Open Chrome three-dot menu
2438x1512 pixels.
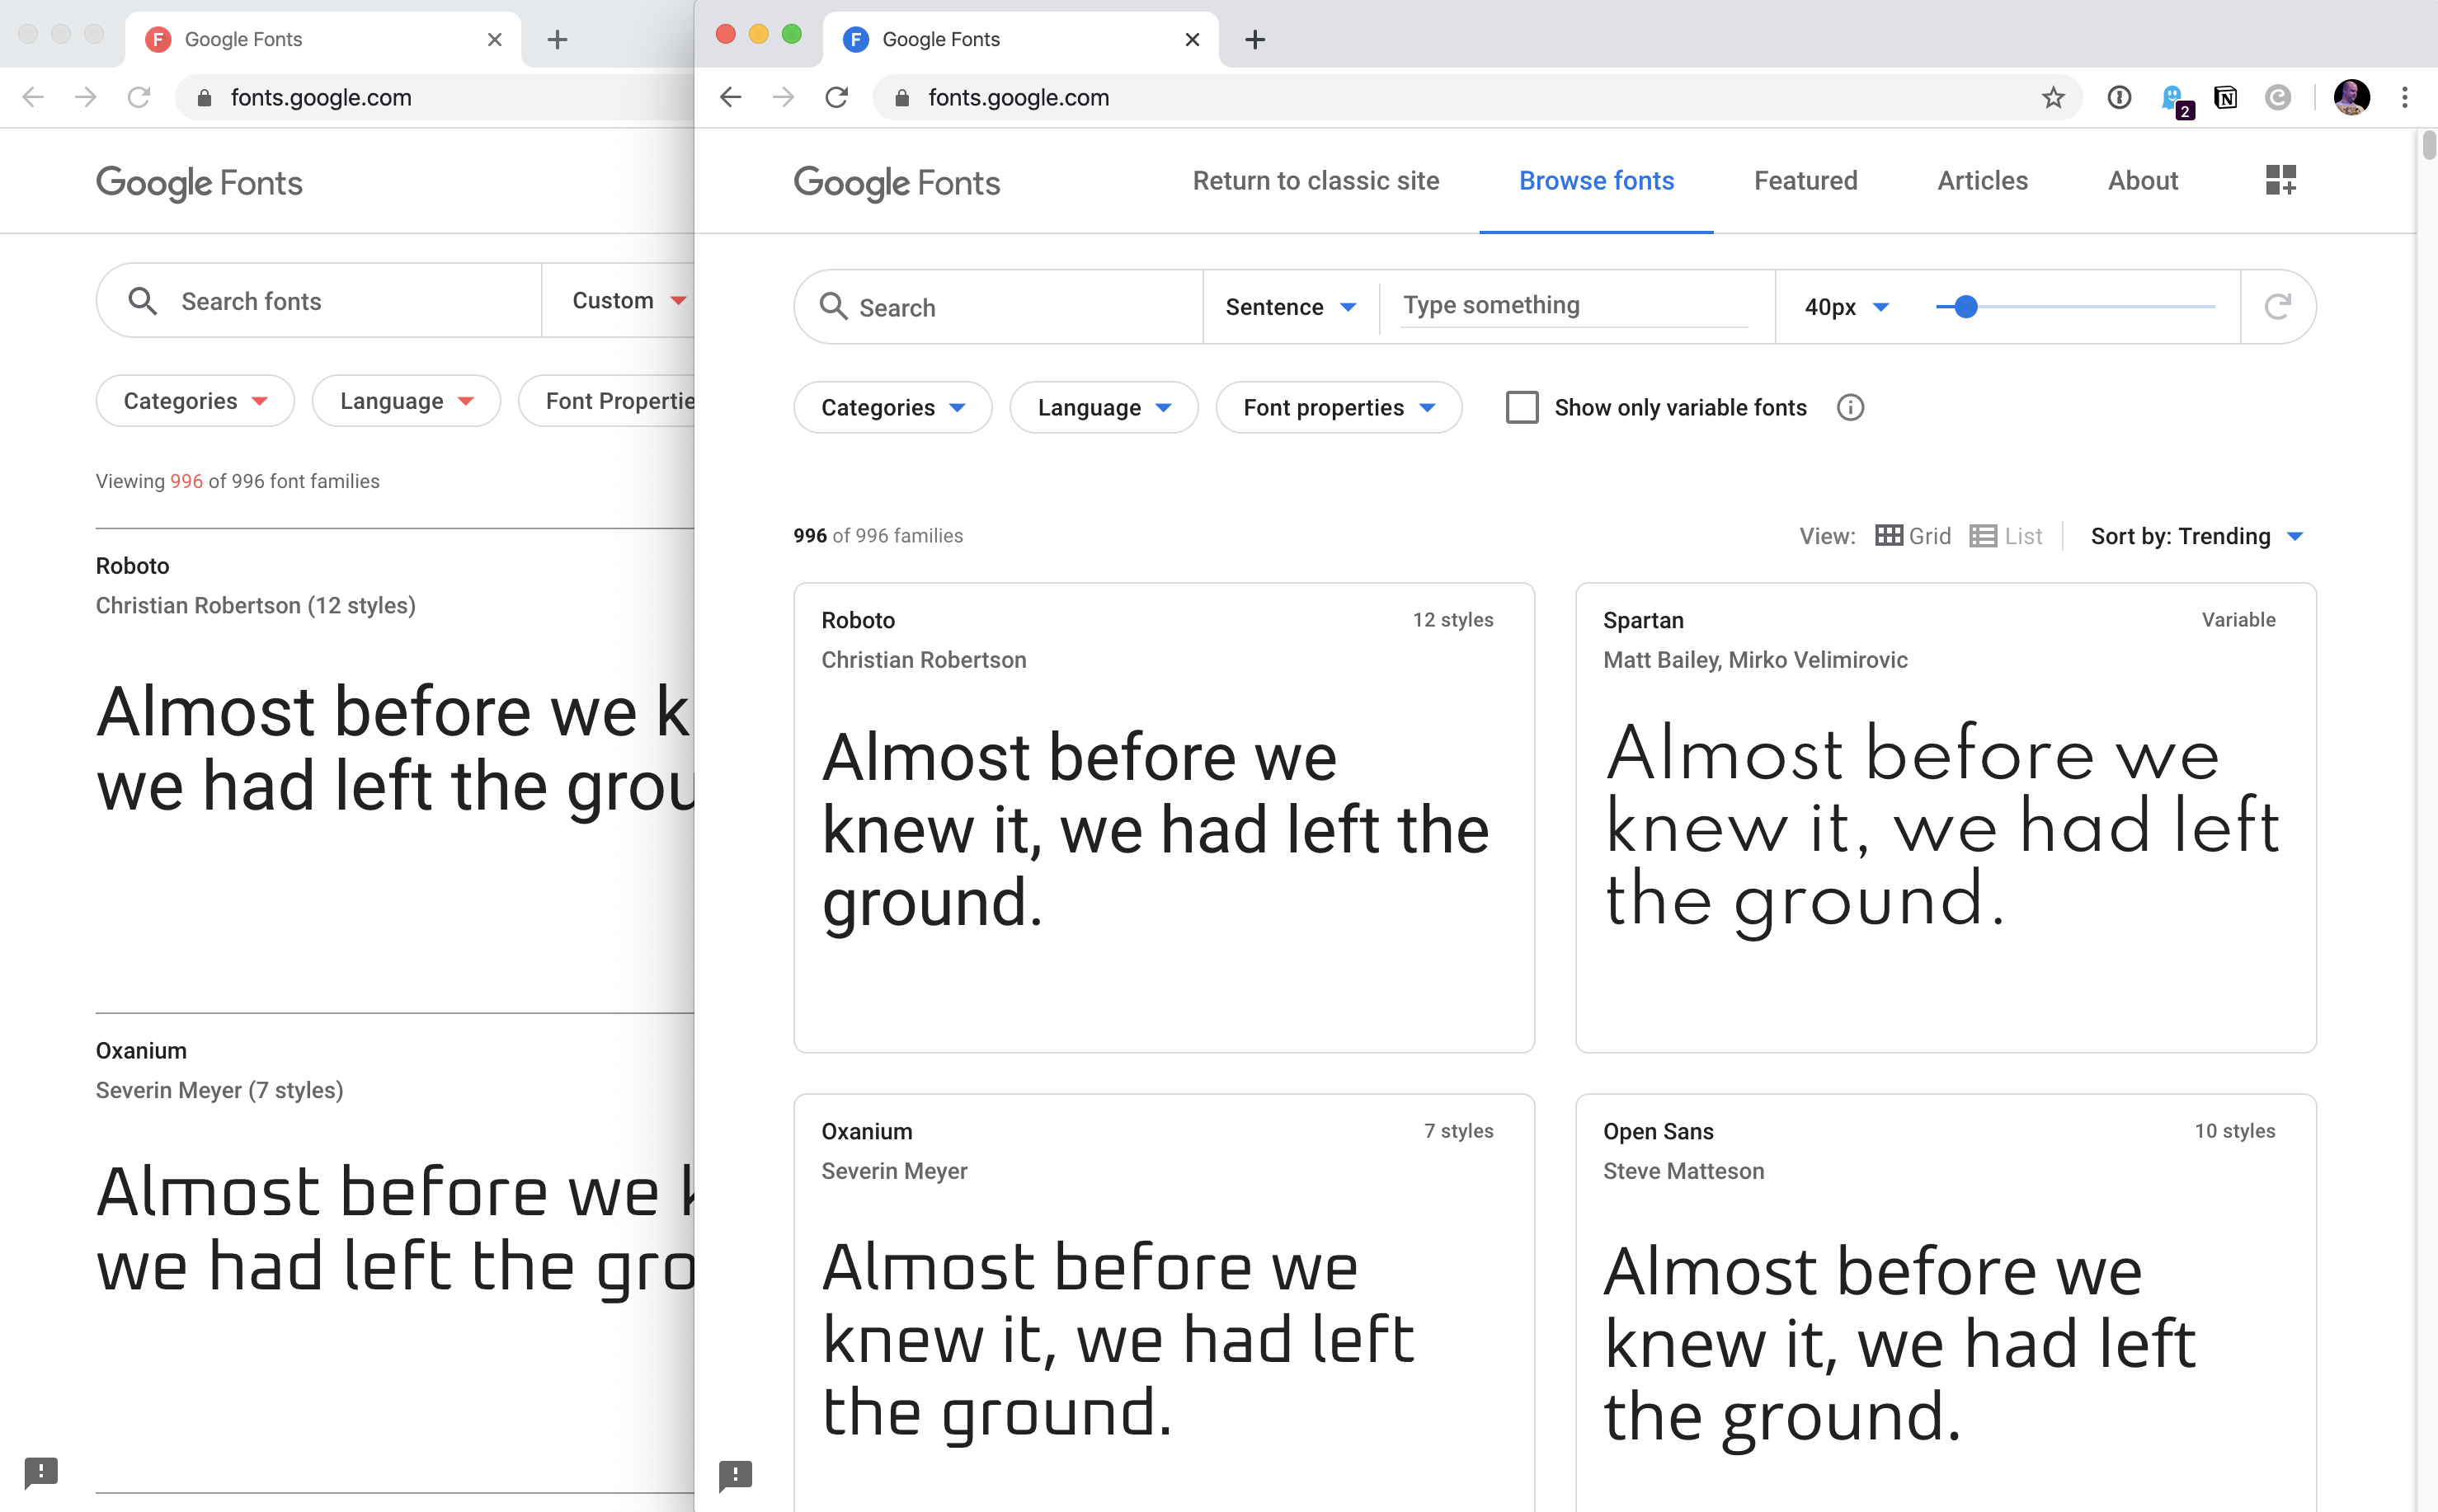point(2404,97)
